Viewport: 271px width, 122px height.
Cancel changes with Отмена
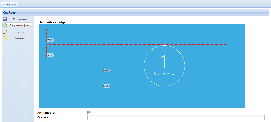click(19, 38)
